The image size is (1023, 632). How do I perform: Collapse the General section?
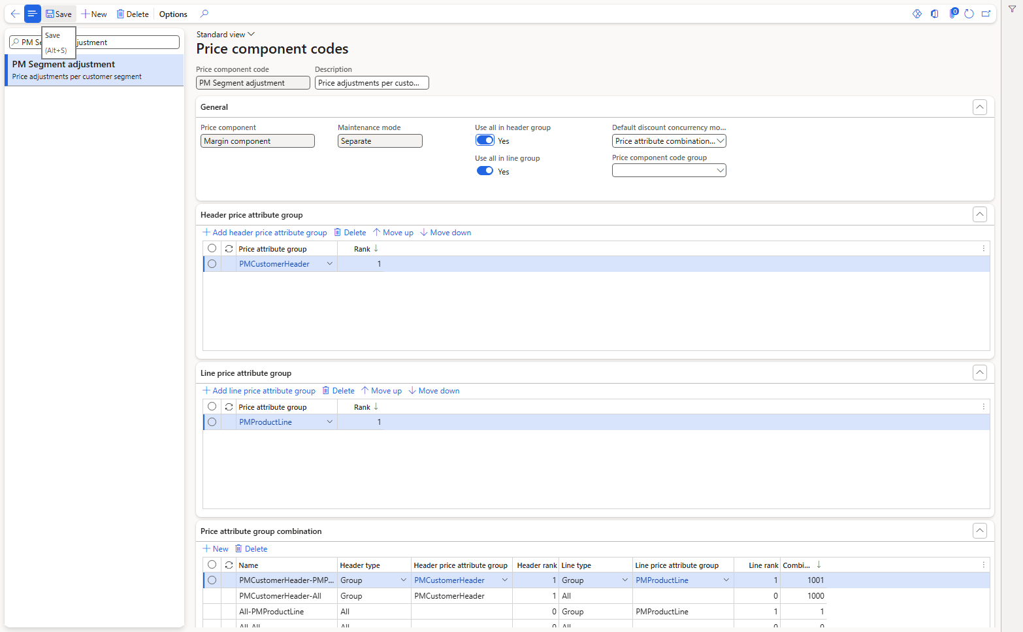coord(980,107)
